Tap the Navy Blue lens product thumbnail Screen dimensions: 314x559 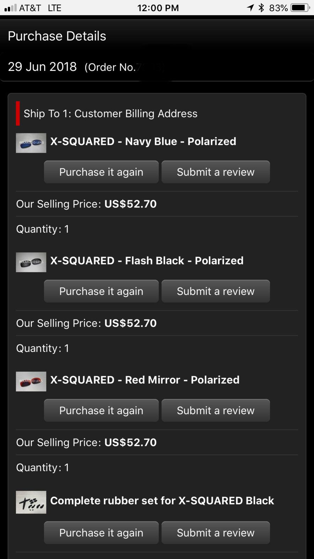pyautogui.click(x=31, y=143)
